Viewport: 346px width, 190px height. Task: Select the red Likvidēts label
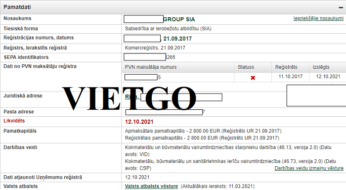coord(14,121)
